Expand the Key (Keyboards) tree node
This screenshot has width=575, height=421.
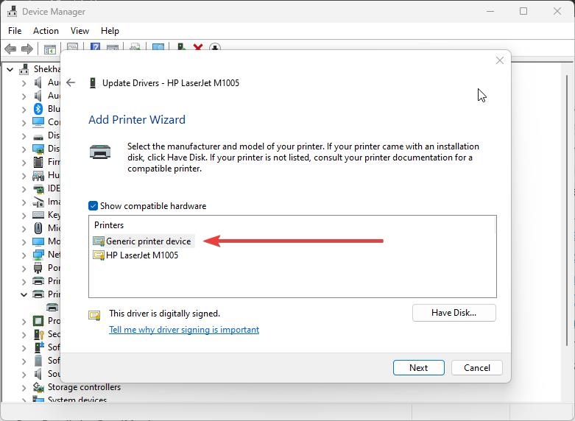click(x=24, y=215)
